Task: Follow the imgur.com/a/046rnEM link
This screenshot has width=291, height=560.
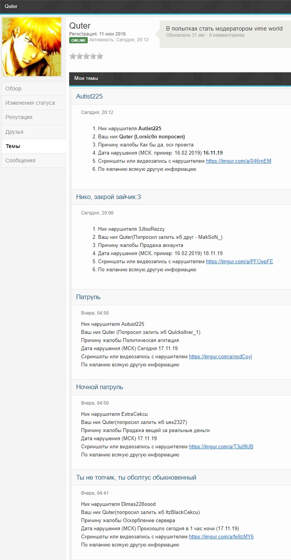Action: pos(238,161)
